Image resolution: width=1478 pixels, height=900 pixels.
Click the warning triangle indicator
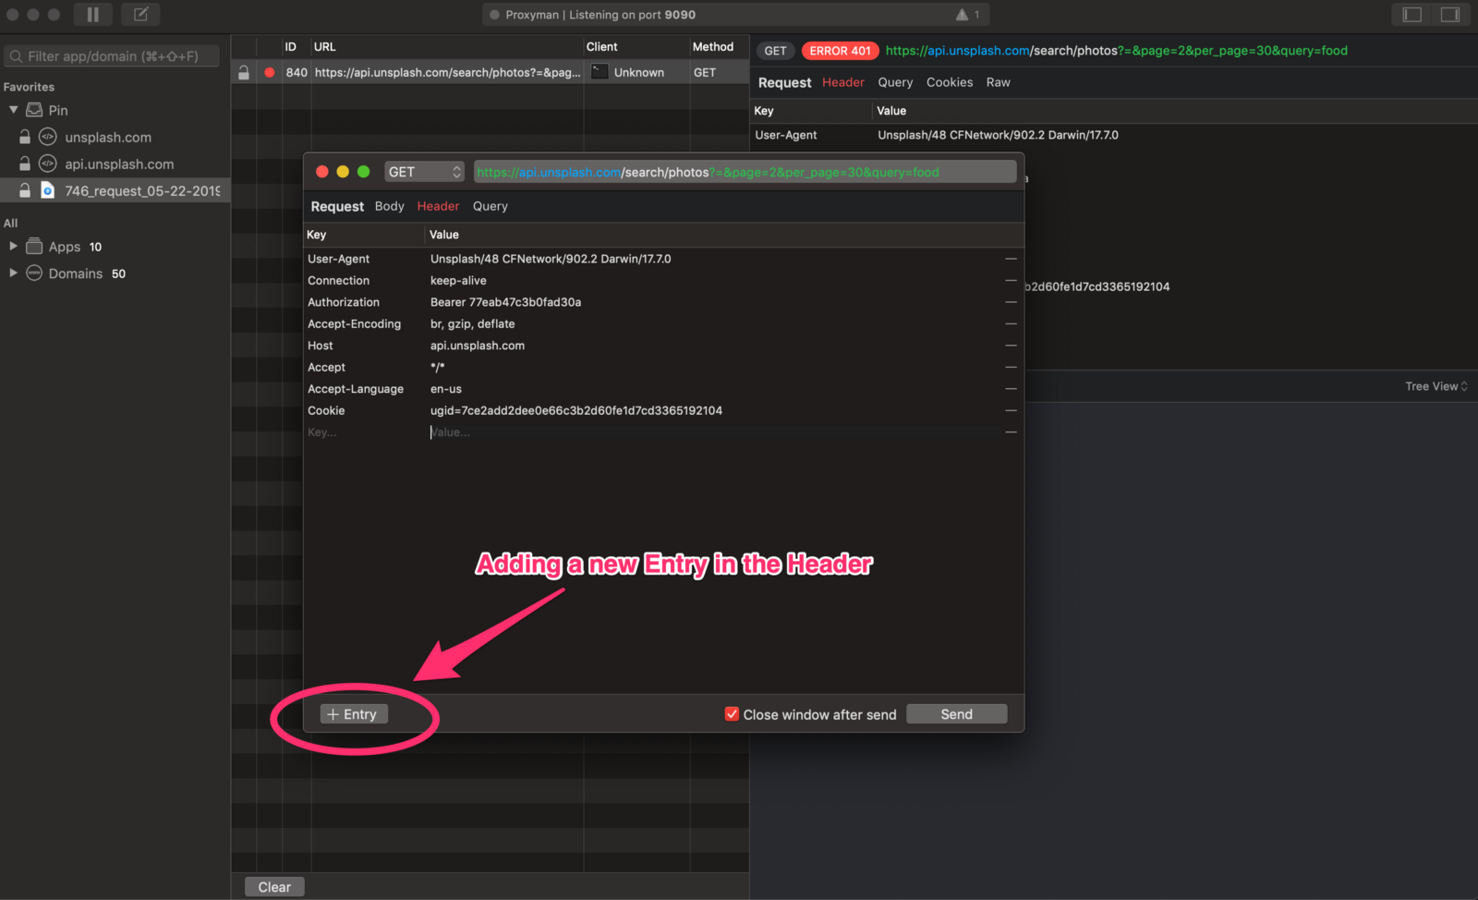[x=962, y=15]
